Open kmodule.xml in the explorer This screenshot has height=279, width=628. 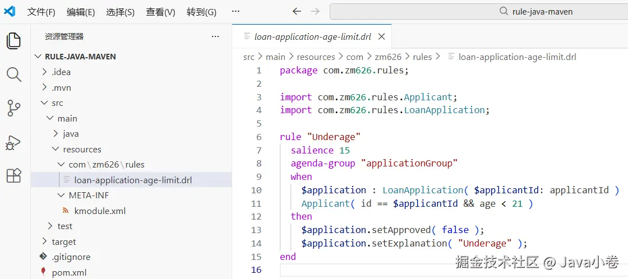click(100, 211)
